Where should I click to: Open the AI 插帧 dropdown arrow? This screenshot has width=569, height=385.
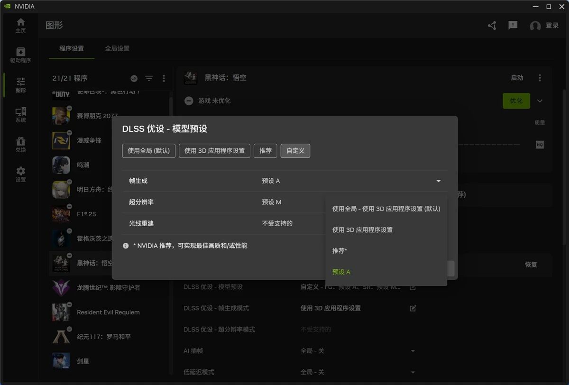[x=413, y=351]
